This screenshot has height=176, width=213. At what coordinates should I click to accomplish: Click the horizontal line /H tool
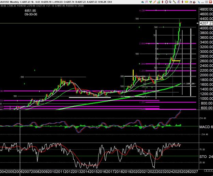pos(191,2)
